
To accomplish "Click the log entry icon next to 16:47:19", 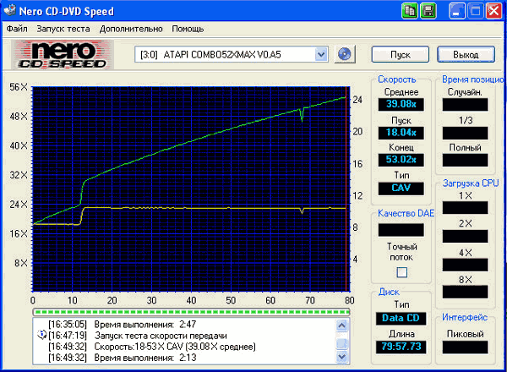I will pos(42,335).
